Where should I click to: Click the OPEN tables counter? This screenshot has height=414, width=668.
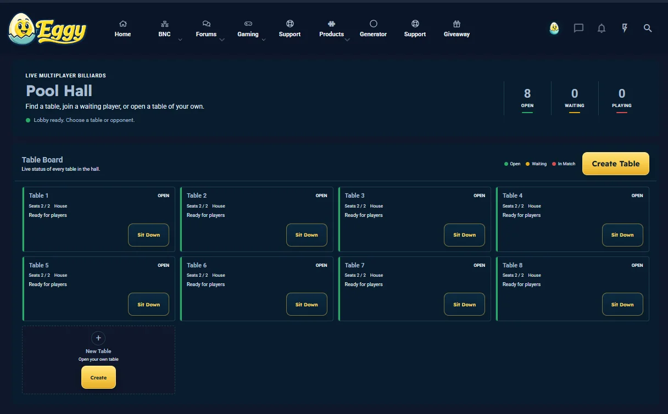coord(527,99)
